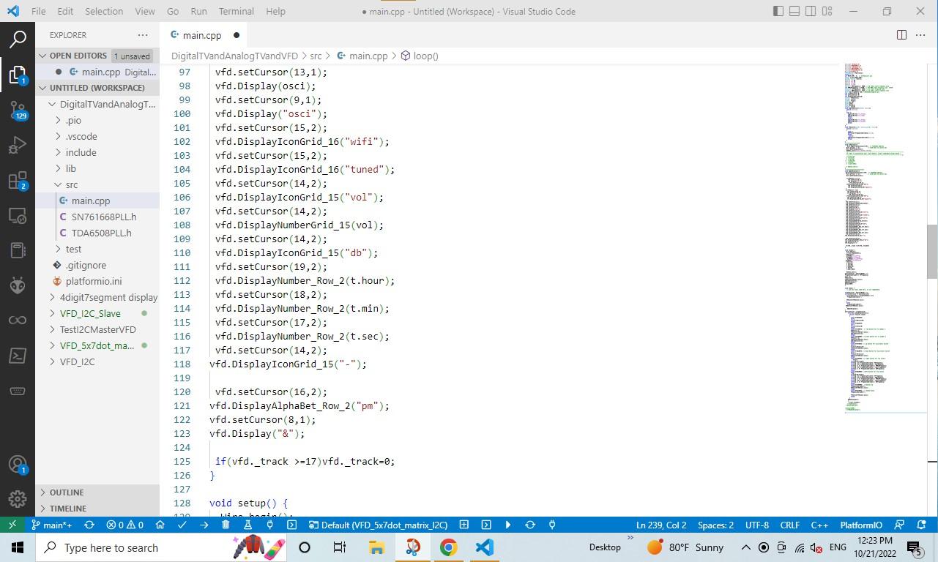This screenshot has width=938, height=562.
Task: Click the trash Clean icon in status bar
Action: pyautogui.click(x=226, y=525)
